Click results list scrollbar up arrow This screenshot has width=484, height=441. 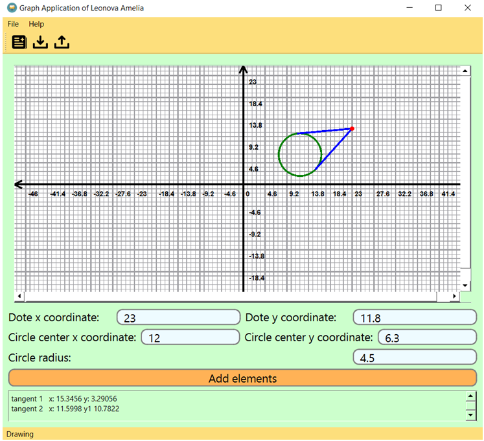pos(470,396)
